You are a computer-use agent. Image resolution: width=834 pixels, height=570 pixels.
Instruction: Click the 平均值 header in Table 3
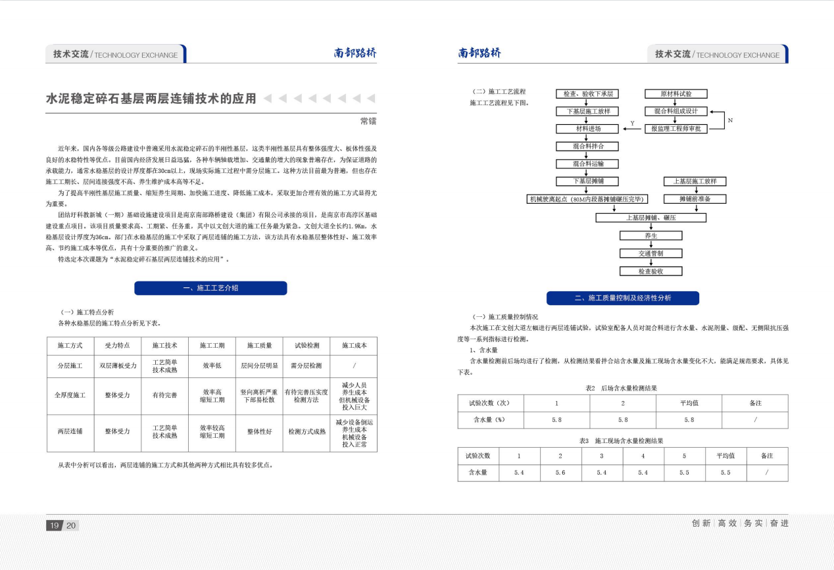(725, 456)
